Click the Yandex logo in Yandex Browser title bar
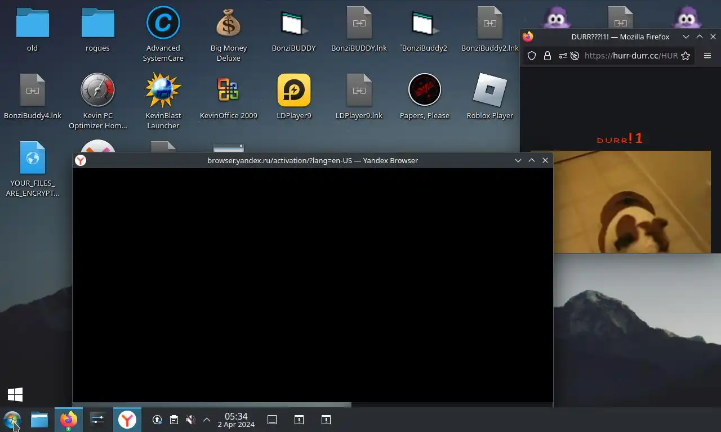 pyautogui.click(x=81, y=160)
